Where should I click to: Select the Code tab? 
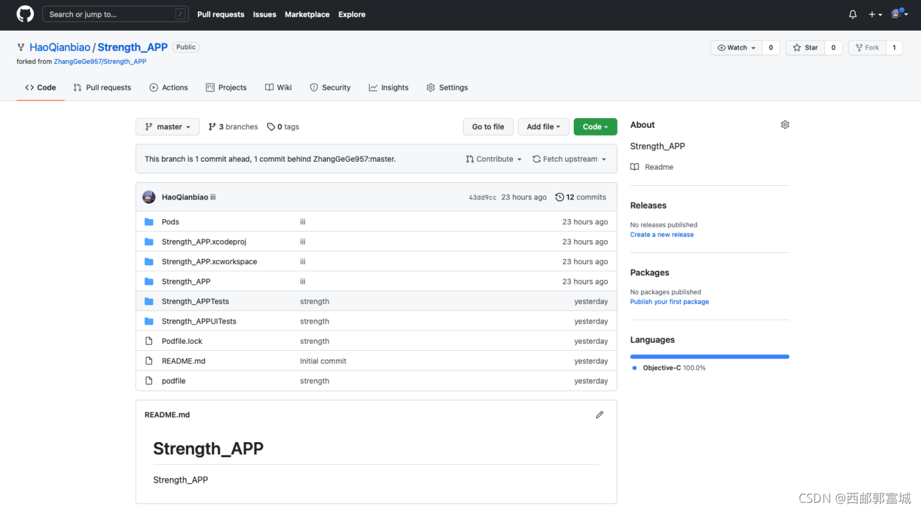click(x=40, y=87)
